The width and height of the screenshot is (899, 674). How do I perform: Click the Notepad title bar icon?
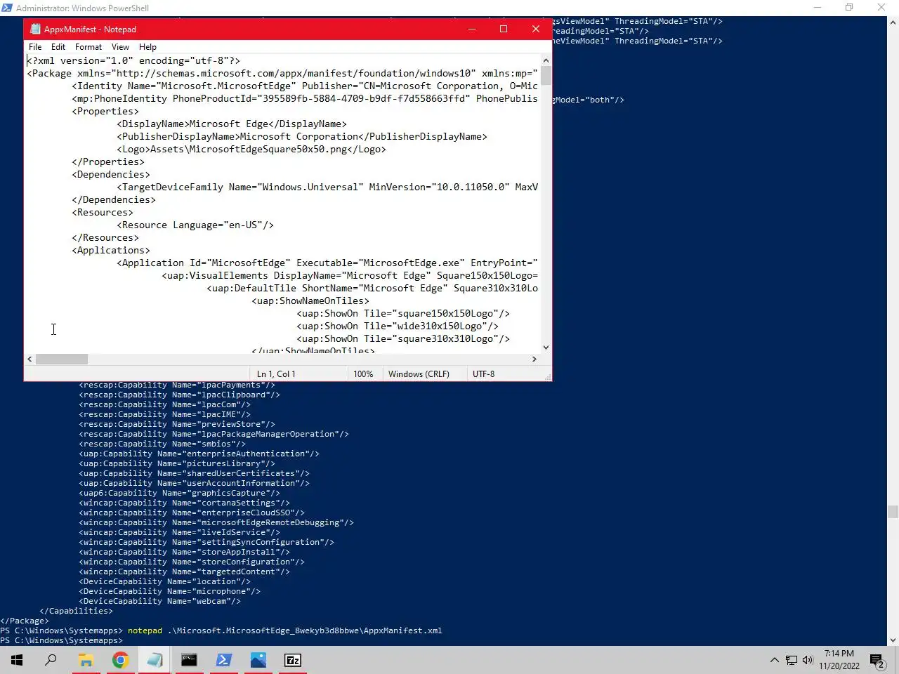36,29
